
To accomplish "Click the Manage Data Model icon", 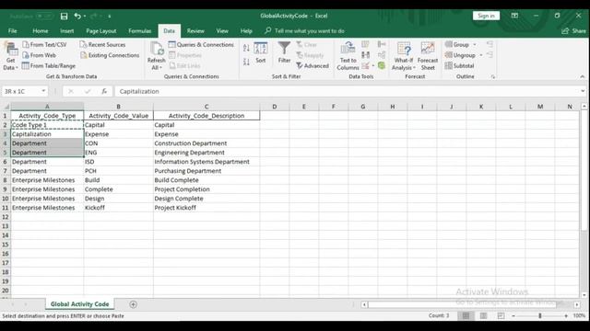I will click(x=382, y=65).
